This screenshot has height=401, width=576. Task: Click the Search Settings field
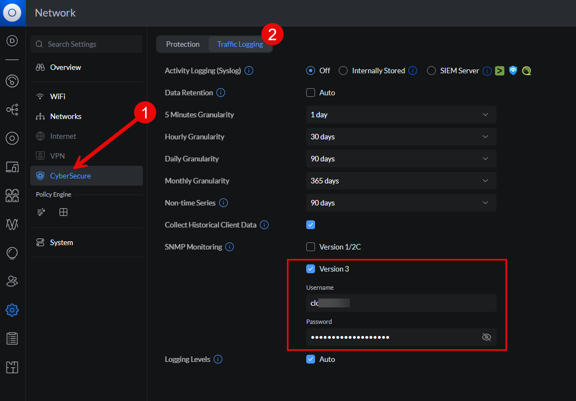coord(87,44)
